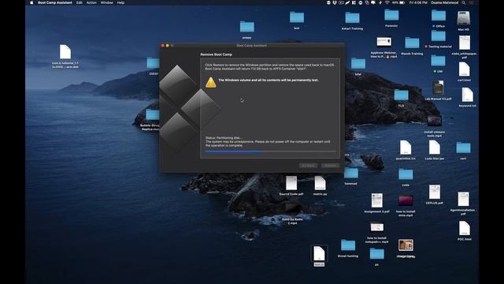The height and width of the screenshot is (284, 504).
Task: Select the POC.html file
Action: (465, 228)
